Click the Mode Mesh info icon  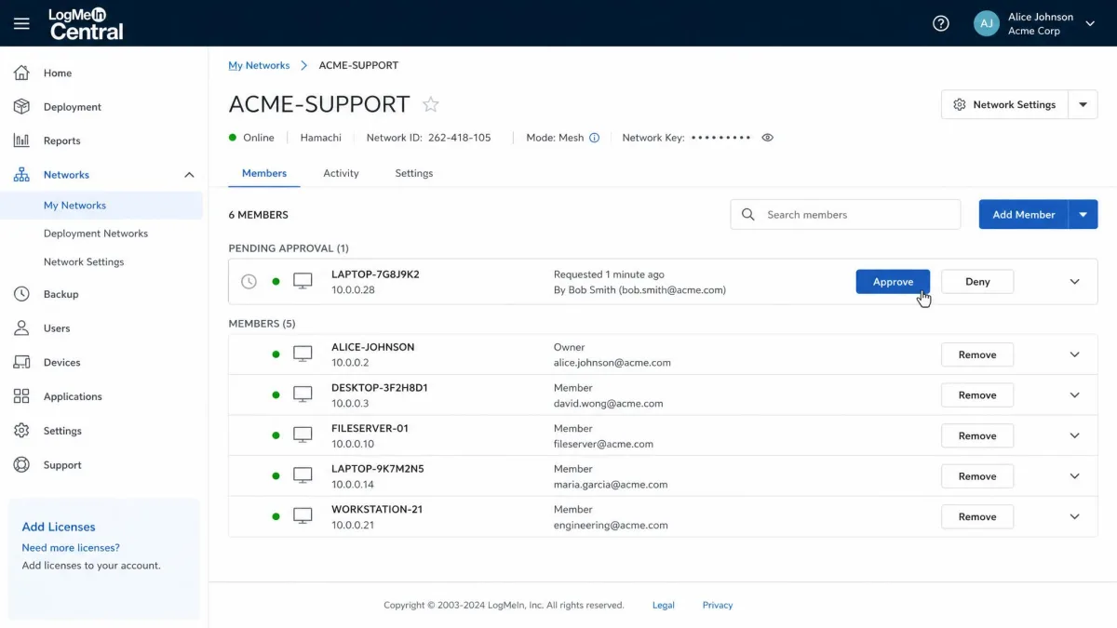pyautogui.click(x=594, y=138)
